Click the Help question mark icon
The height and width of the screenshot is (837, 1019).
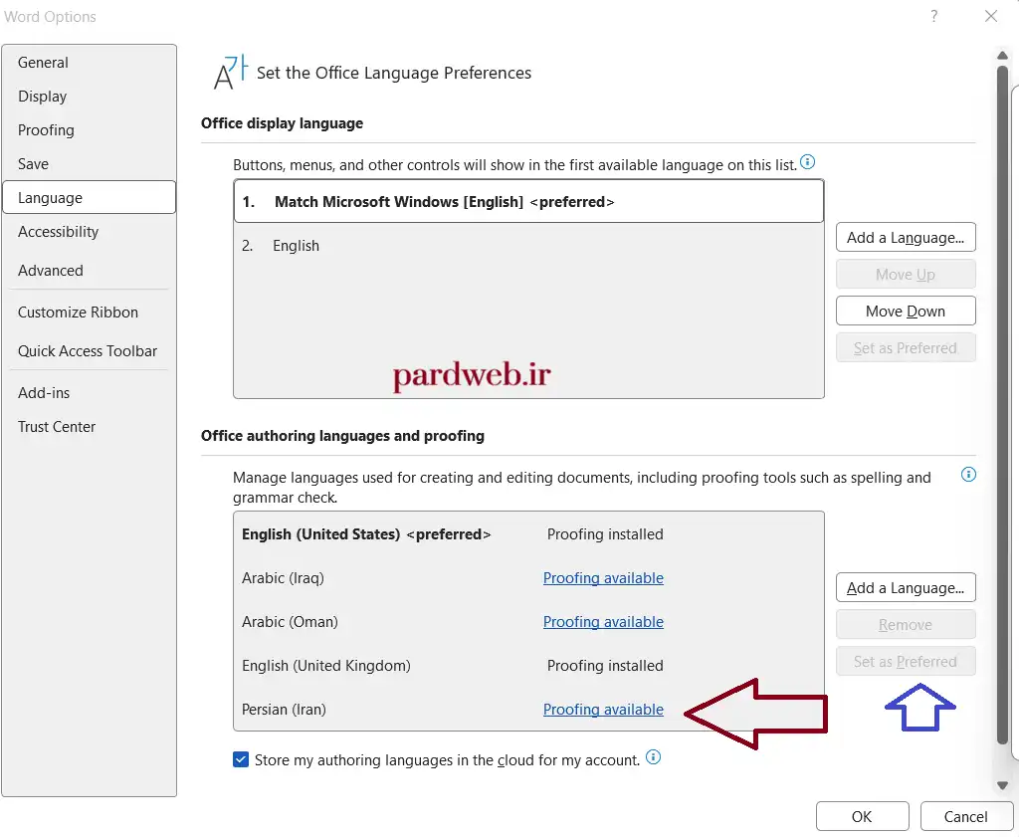pos(933,16)
